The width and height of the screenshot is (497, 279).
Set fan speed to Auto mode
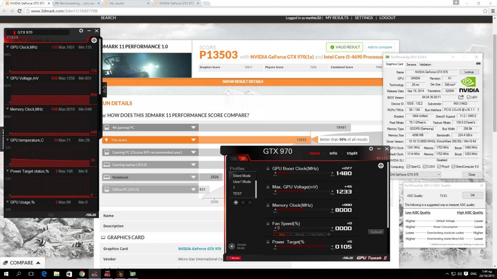click(x=281, y=234)
